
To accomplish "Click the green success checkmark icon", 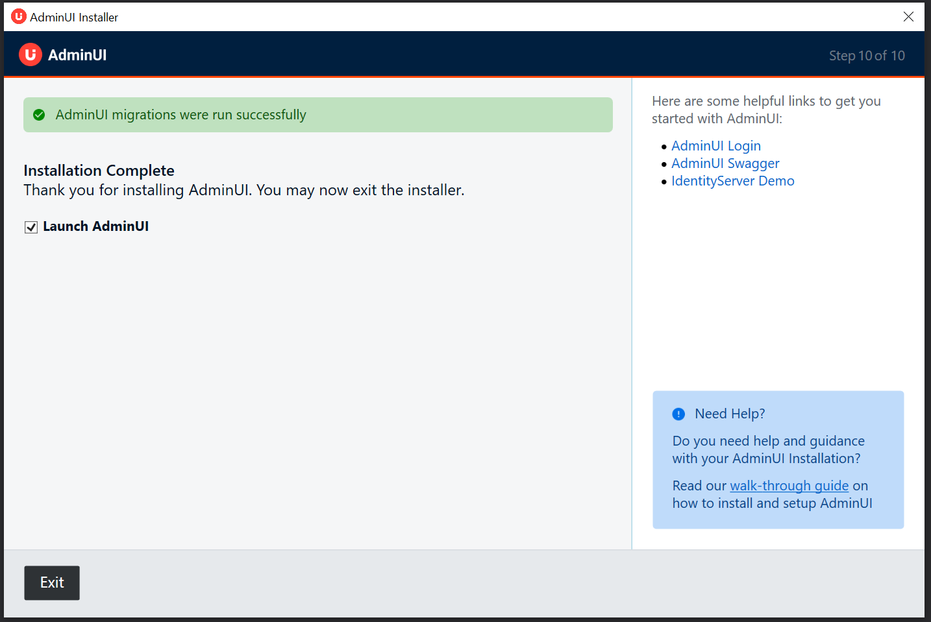I will click(39, 115).
